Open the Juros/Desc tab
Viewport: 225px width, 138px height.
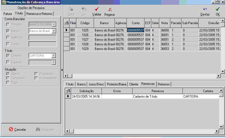pyautogui.click(x=96, y=84)
